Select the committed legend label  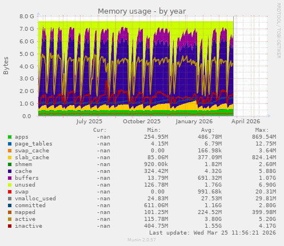tap(30, 205)
